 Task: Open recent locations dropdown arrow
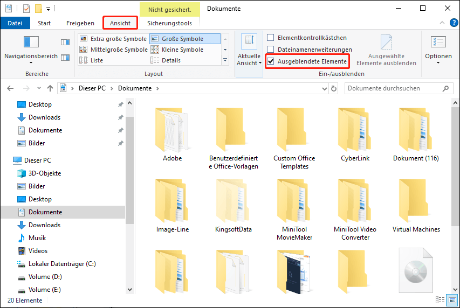[39, 88]
